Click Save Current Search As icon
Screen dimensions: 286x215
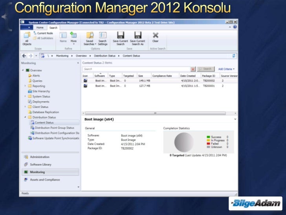(137, 39)
